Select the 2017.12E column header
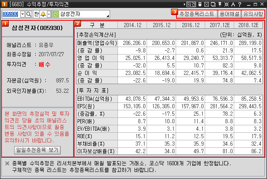This screenshot has width=267, height=179. coord(220,25)
